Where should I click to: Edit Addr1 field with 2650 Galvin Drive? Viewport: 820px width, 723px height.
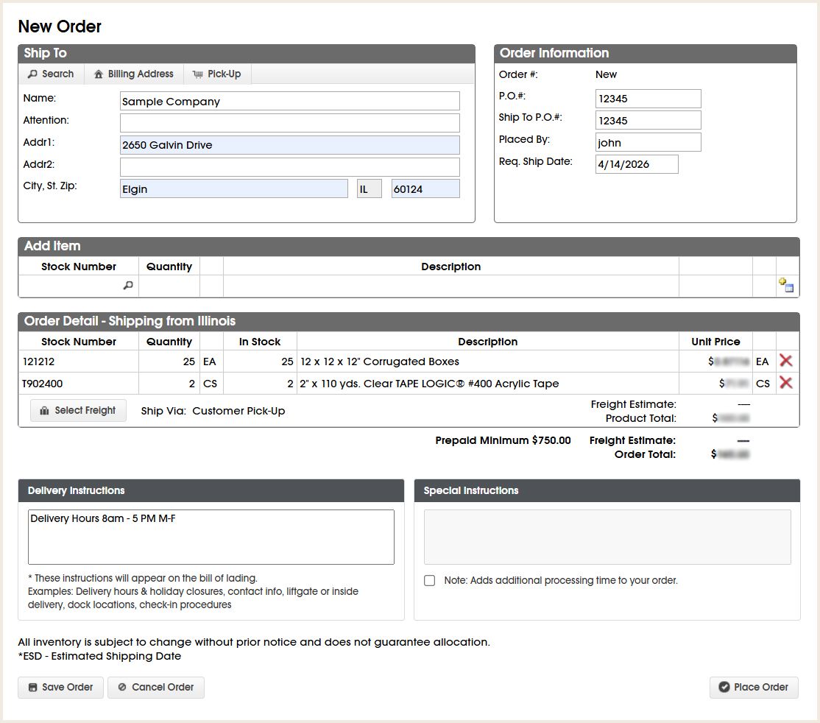290,145
